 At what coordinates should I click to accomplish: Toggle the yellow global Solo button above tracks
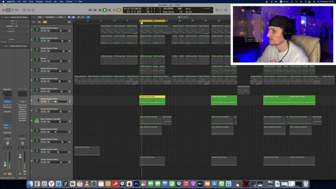pyautogui.click(x=45, y=22)
